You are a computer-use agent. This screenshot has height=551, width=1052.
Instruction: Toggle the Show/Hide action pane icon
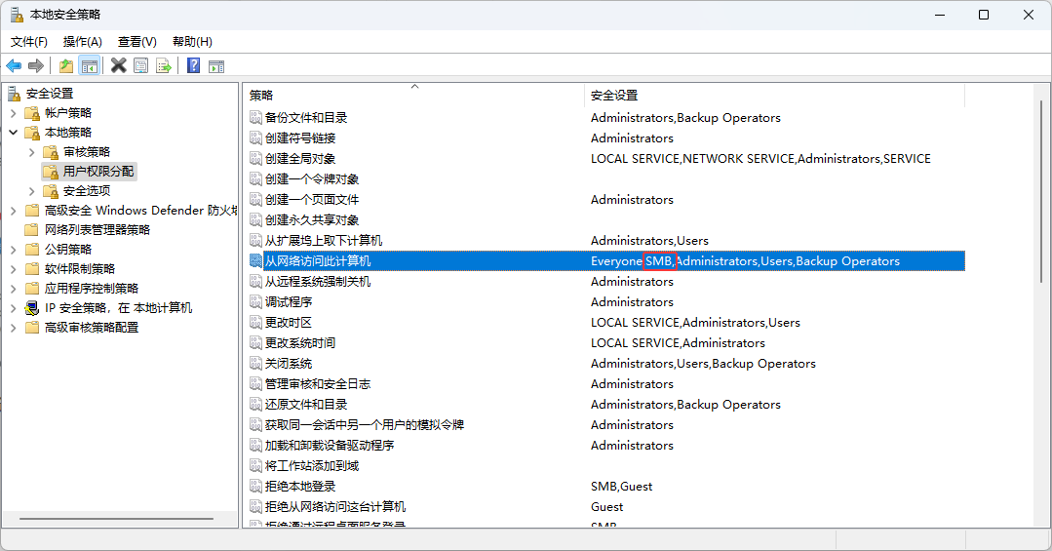(x=216, y=65)
